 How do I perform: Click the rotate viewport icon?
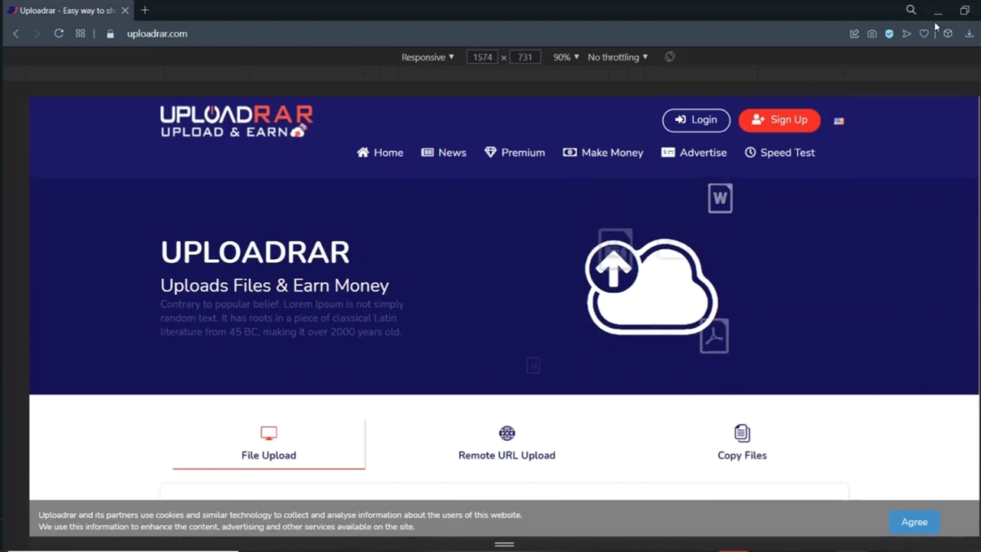[x=670, y=57]
